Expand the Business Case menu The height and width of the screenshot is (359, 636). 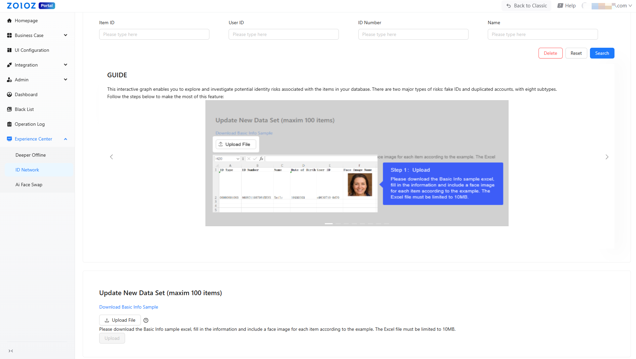(66, 35)
